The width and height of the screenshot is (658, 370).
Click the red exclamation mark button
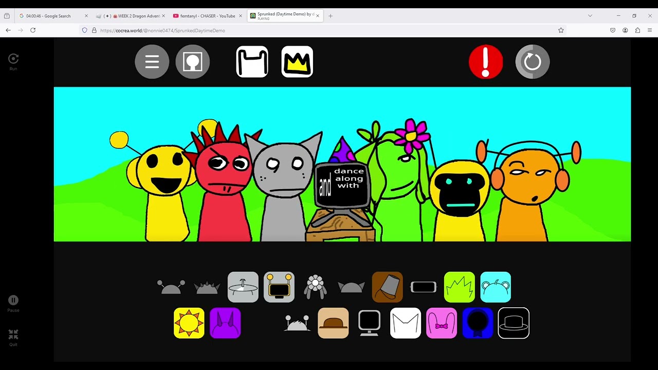[x=486, y=62]
